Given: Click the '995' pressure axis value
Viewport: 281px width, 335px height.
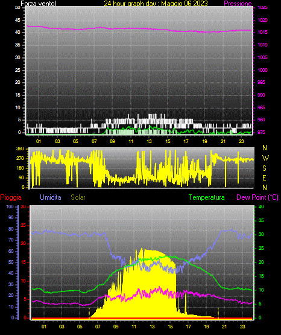Looking at the screenshot, I should (x=261, y=82).
